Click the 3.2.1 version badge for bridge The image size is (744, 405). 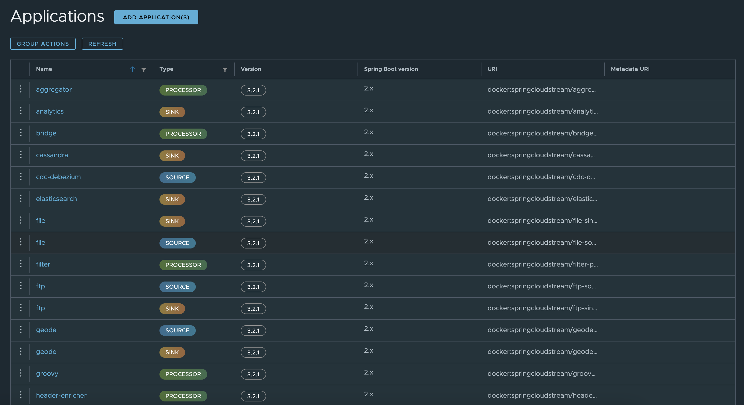253,134
